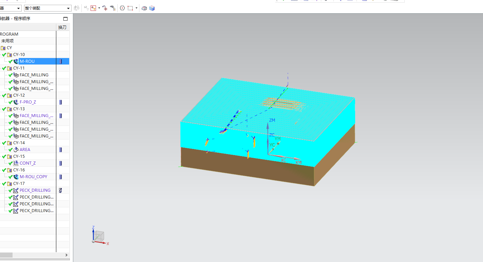
Task: Select the CY-15 program group
Action: pyautogui.click(x=19, y=156)
